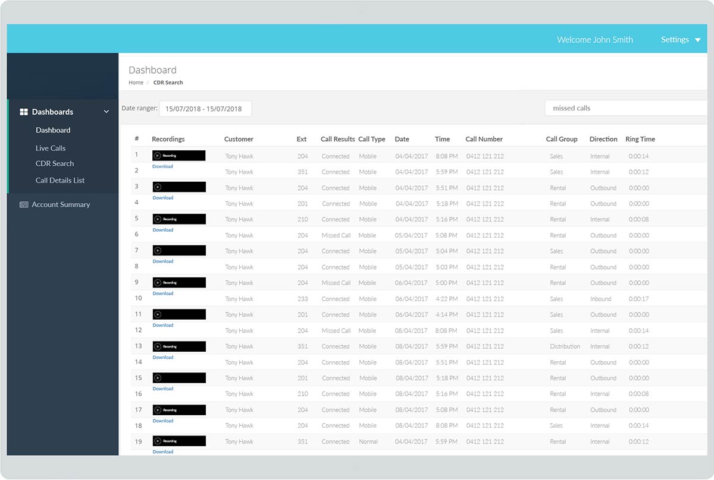Click the Date column header
Viewport: 714px width, 480px height.
tap(402, 139)
